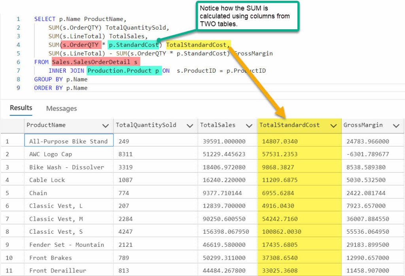Open GrossMargin column dropdown arrow
This screenshot has width=405, height=276.
click(396, 126)
